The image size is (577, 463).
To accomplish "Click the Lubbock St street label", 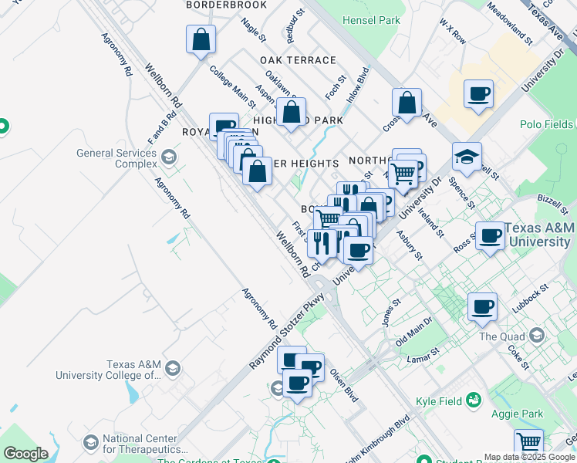I will coord(530,299).
